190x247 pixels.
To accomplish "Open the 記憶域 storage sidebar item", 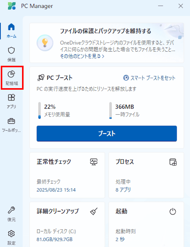I will [x=11, y=78].
